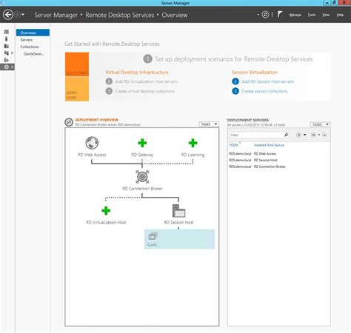Viewport: 351px width, 333px height.
Task: Open the QuickSessi... collection in navigation
Action: [34, 54]
